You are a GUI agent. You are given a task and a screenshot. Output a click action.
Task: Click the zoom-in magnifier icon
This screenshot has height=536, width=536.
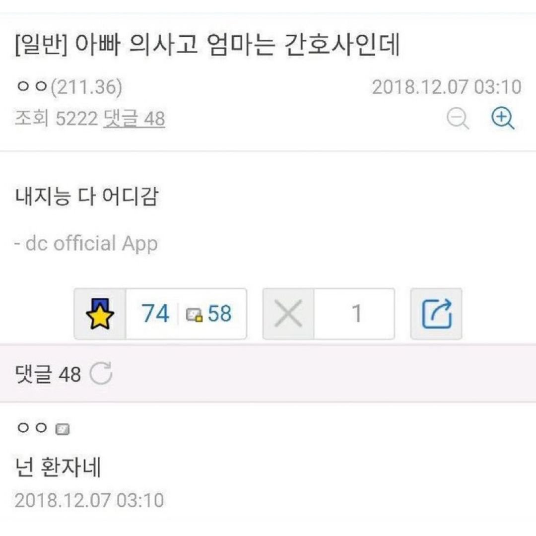(502, 118)
